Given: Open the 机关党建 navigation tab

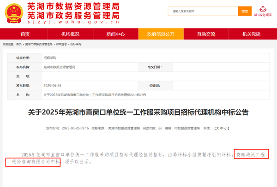Looking at the screenshot, I should pyautogui.click(x=251, y=34).
